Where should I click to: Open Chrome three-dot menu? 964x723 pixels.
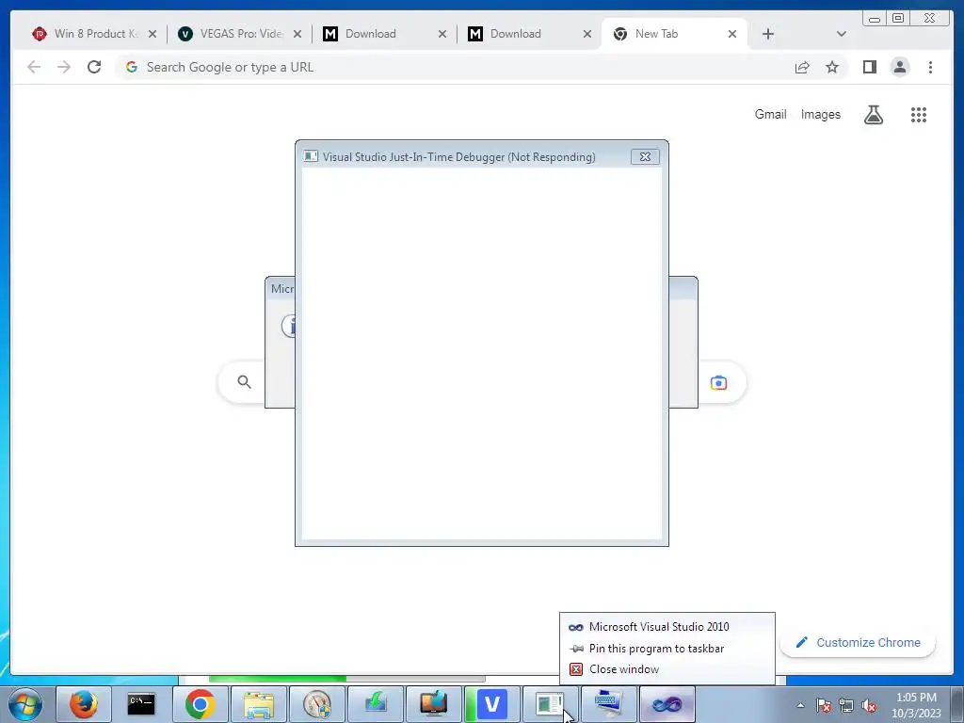(x=930, y=67)
